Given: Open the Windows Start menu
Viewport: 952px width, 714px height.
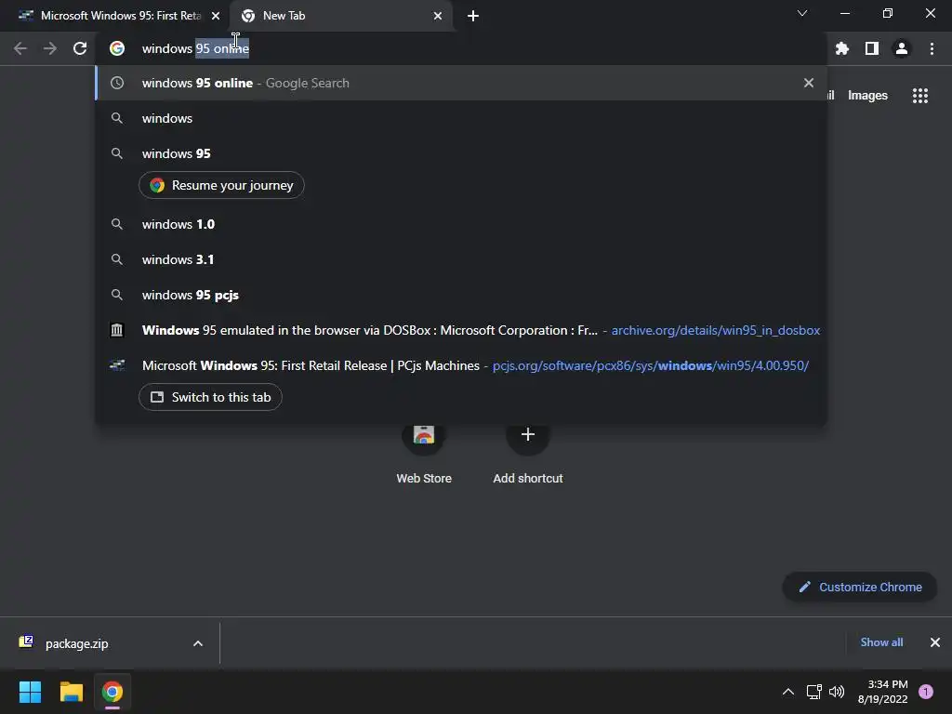Looking at the screenshot, I should pyautogui.click(x=30, y=692).
